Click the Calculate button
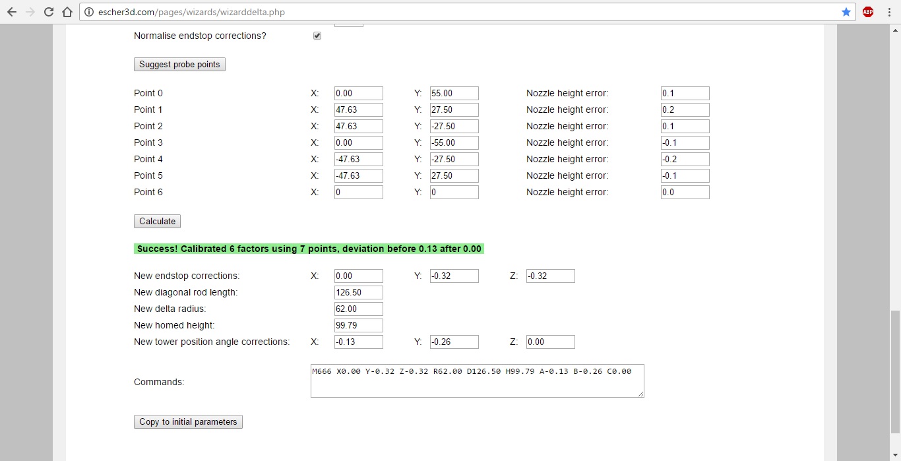 tap(157, 222)
